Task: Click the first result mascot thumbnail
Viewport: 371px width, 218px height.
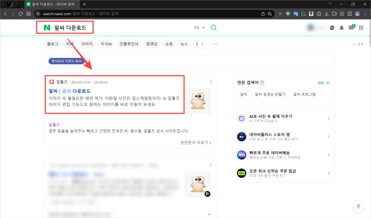Action: tap(198, 101)
